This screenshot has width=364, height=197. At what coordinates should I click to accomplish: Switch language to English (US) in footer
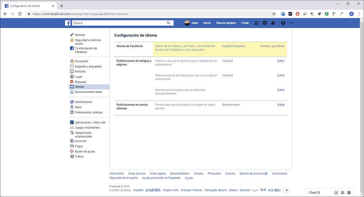click(x=171, y=190)
